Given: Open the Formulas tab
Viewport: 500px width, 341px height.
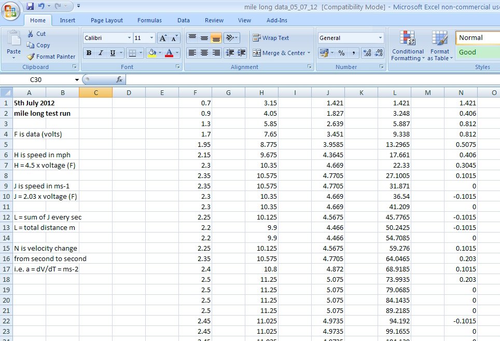Looking at the screenshot, I should coord(149,20).
